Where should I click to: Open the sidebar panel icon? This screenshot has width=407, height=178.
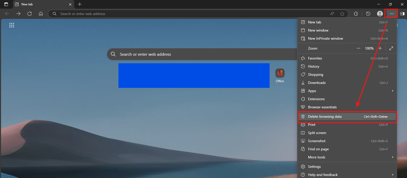pyautogui.click(x=402, y=14)
